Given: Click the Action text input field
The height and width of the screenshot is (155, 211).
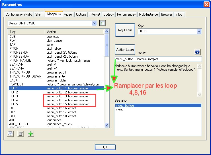Looking at the screenshot, I should pos(158,59).
